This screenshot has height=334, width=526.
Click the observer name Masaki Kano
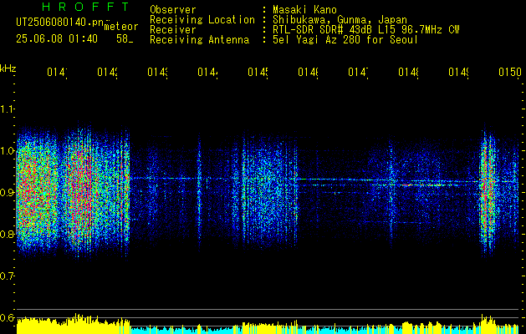coord(304,9)
